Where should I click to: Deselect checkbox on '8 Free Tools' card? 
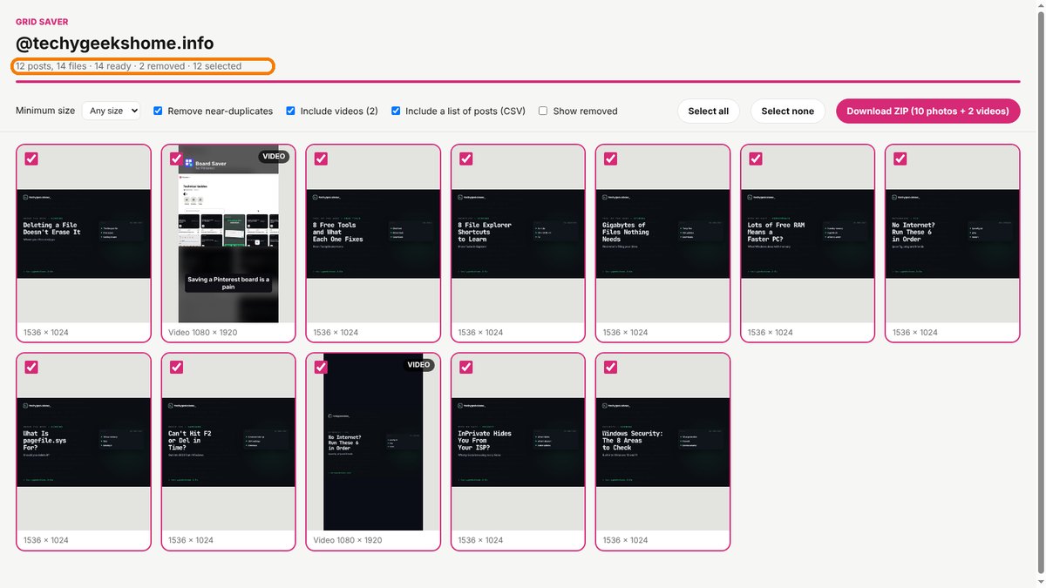(x=321, y=159)
